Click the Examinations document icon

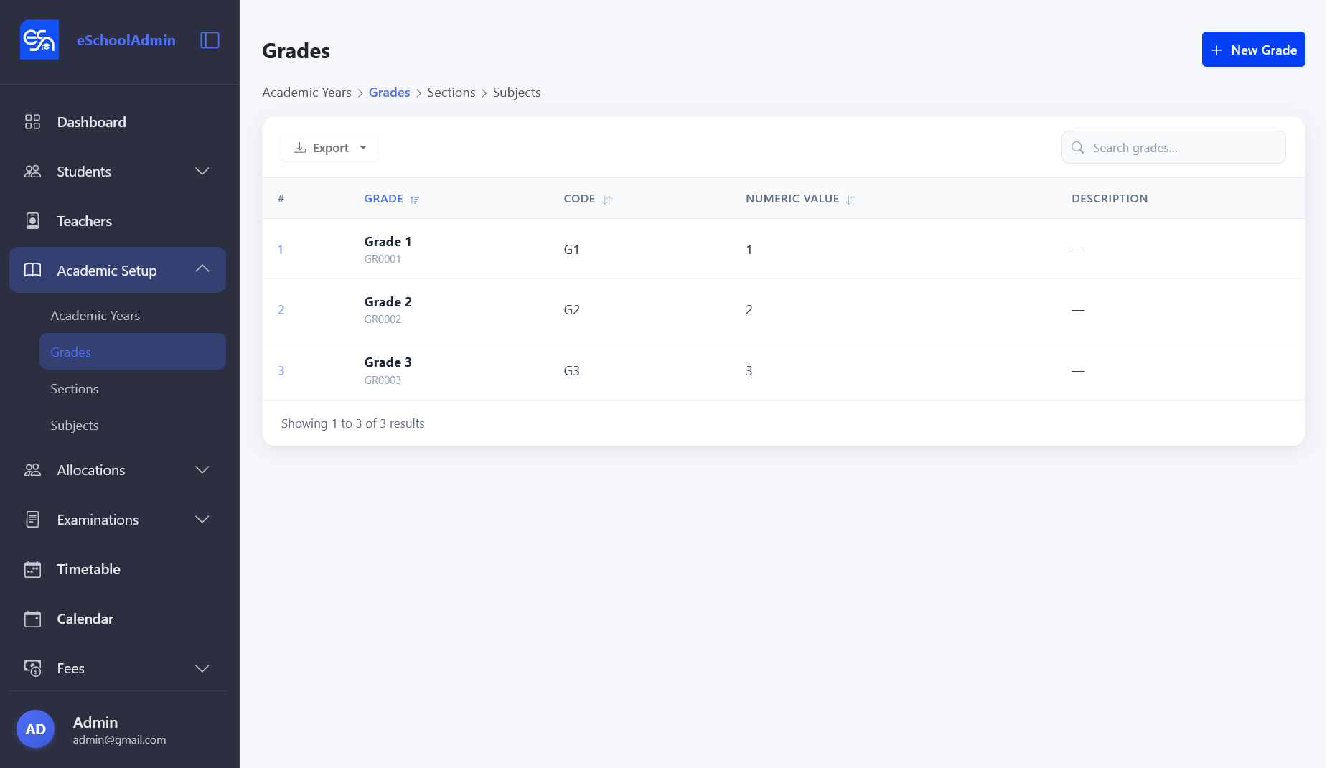coord(32,520)
